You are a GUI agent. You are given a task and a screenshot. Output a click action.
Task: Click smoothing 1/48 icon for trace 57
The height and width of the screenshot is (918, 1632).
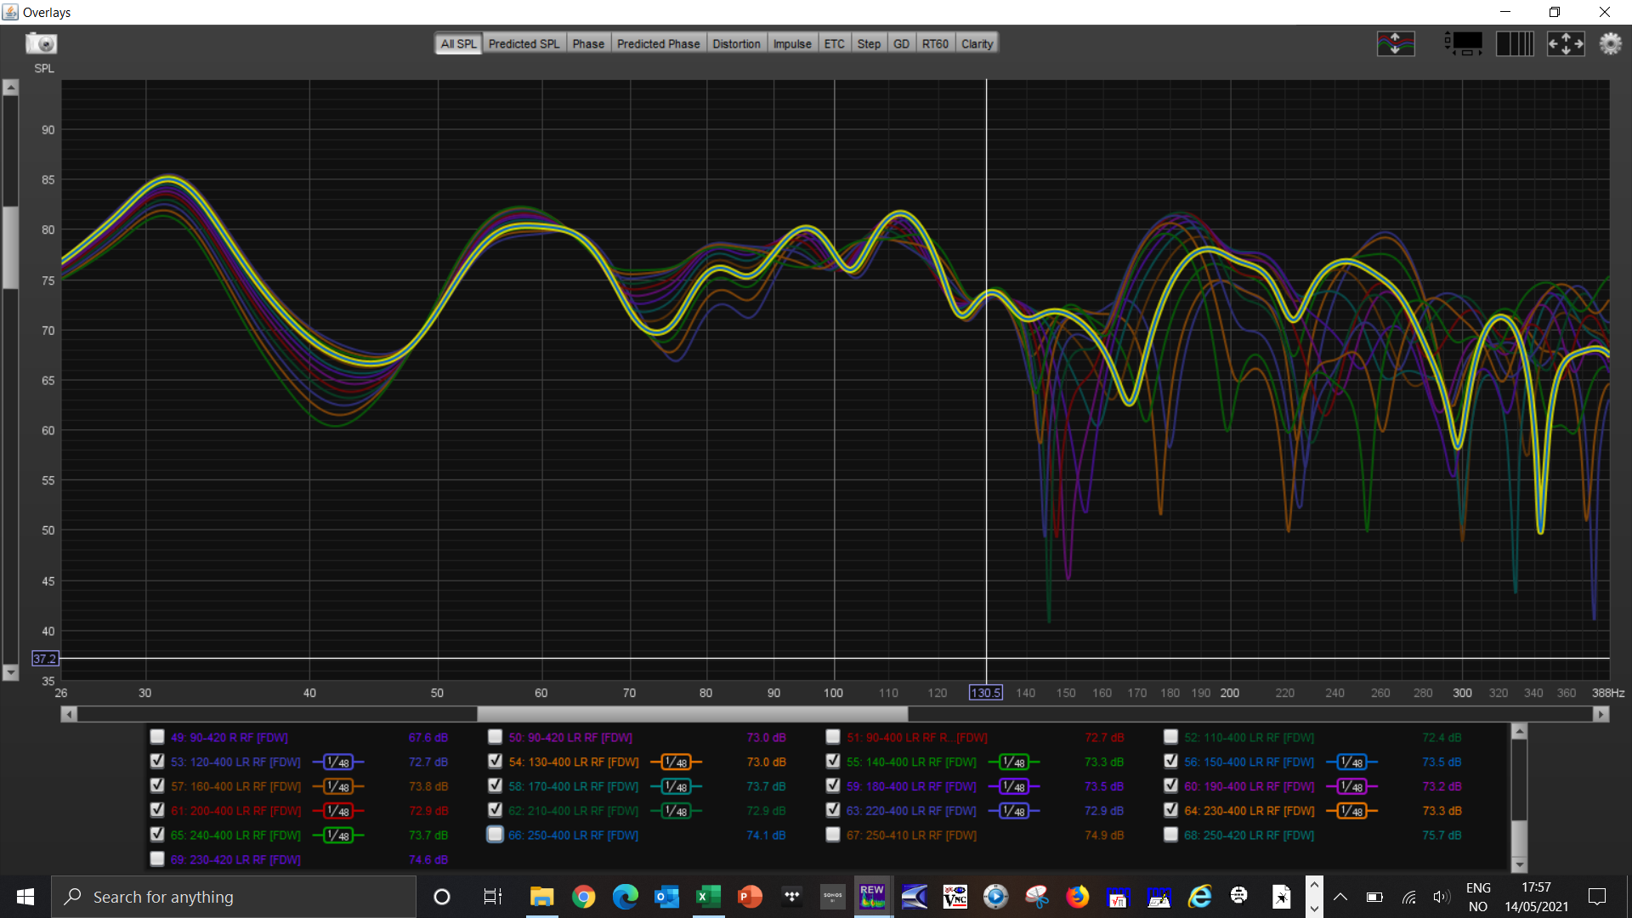point(338,787)
